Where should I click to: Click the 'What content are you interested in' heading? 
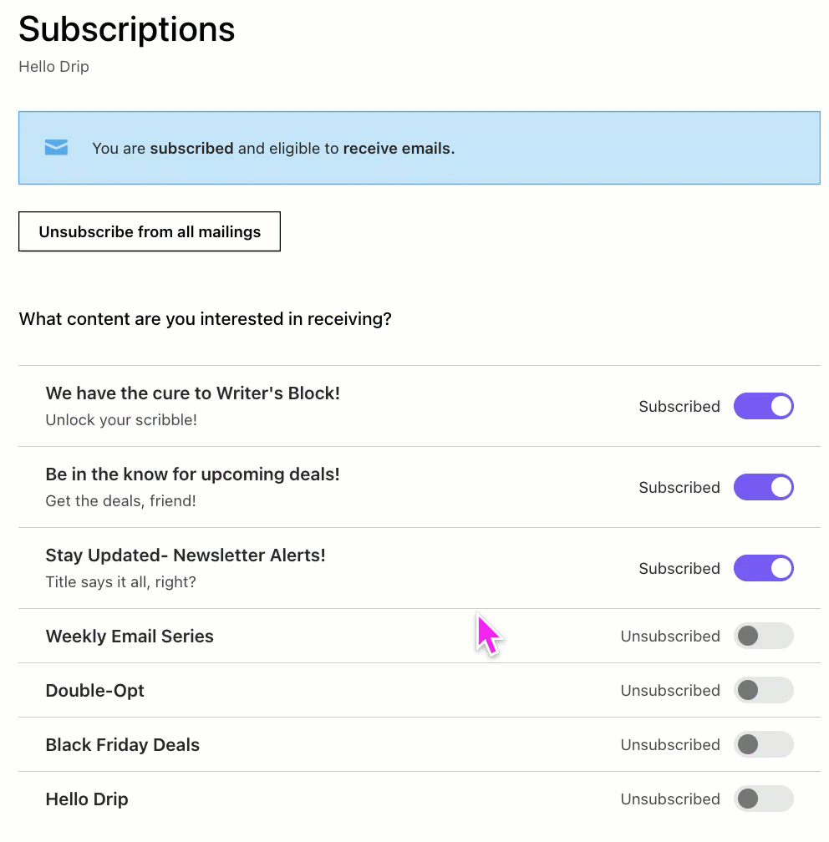pyautogui.click(x=205, y=319)
